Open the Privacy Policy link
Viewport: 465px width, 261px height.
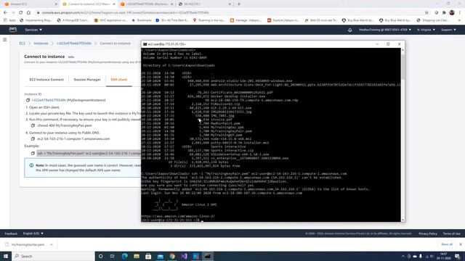(428, 233)
